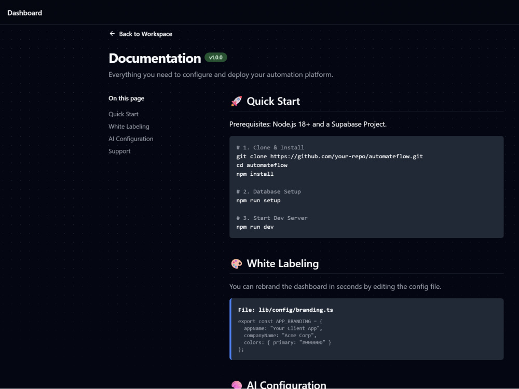
Task: Jump to AI Configuration in page nav
Action: [x=131, y=139]
